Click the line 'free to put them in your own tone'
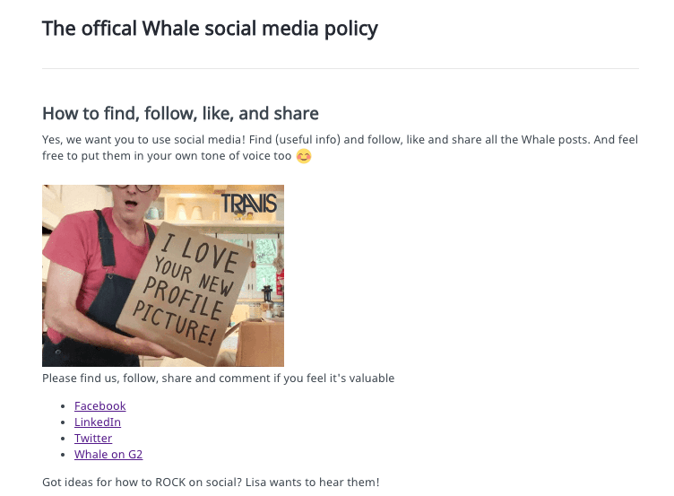This screenshot has height=496, width=674. 167,156
